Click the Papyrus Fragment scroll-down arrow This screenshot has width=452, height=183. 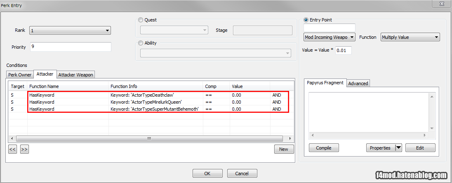431,128
